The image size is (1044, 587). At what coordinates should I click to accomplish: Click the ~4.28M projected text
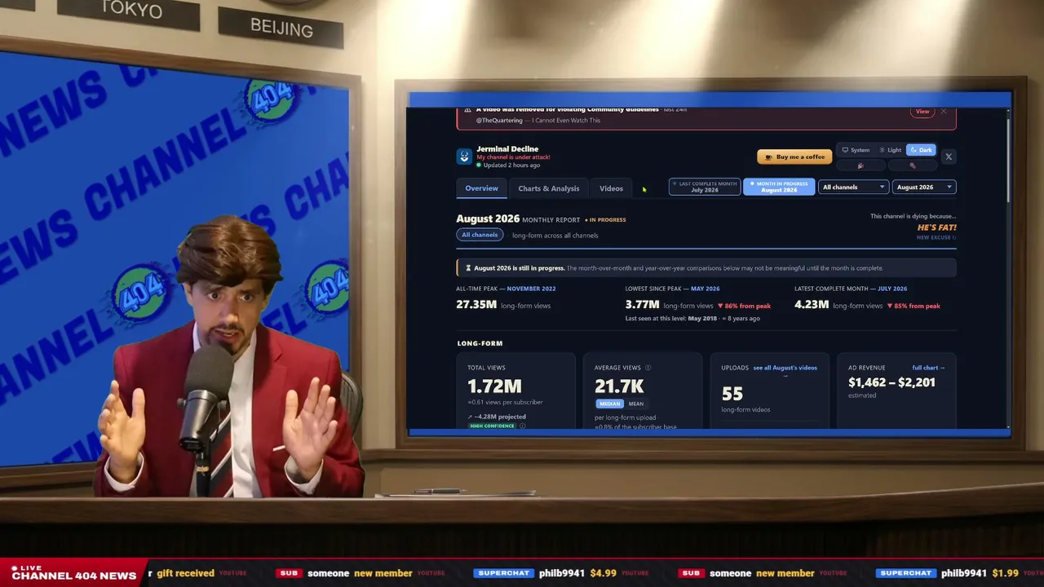click(497, 417)
